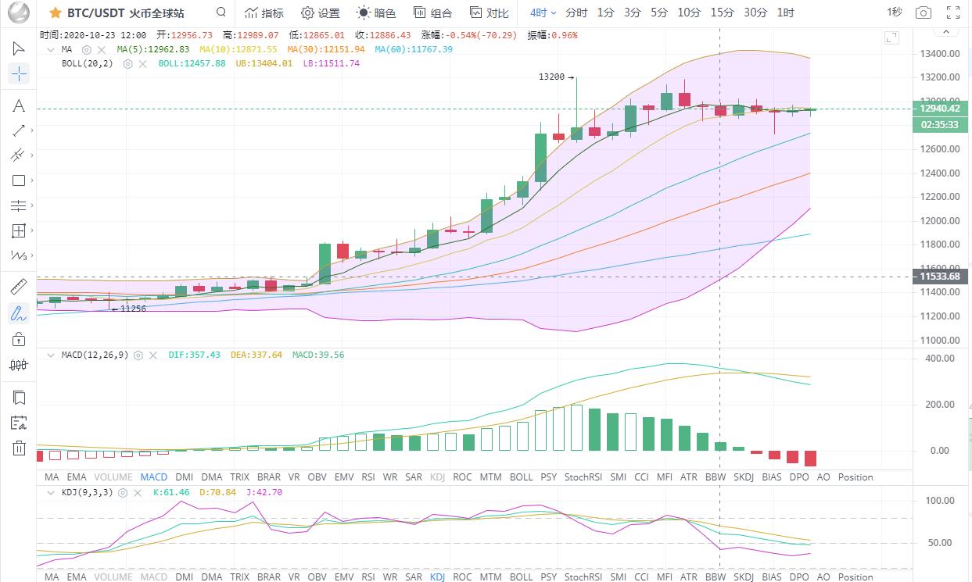Pick the ruler measurement tool
This screenshot has width=972, height=582.
pyautogui.click(x=18, y=287)
